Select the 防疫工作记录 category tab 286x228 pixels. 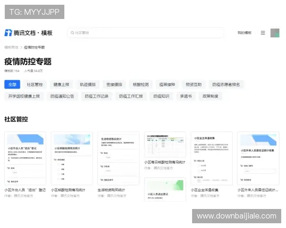point(96,96)
